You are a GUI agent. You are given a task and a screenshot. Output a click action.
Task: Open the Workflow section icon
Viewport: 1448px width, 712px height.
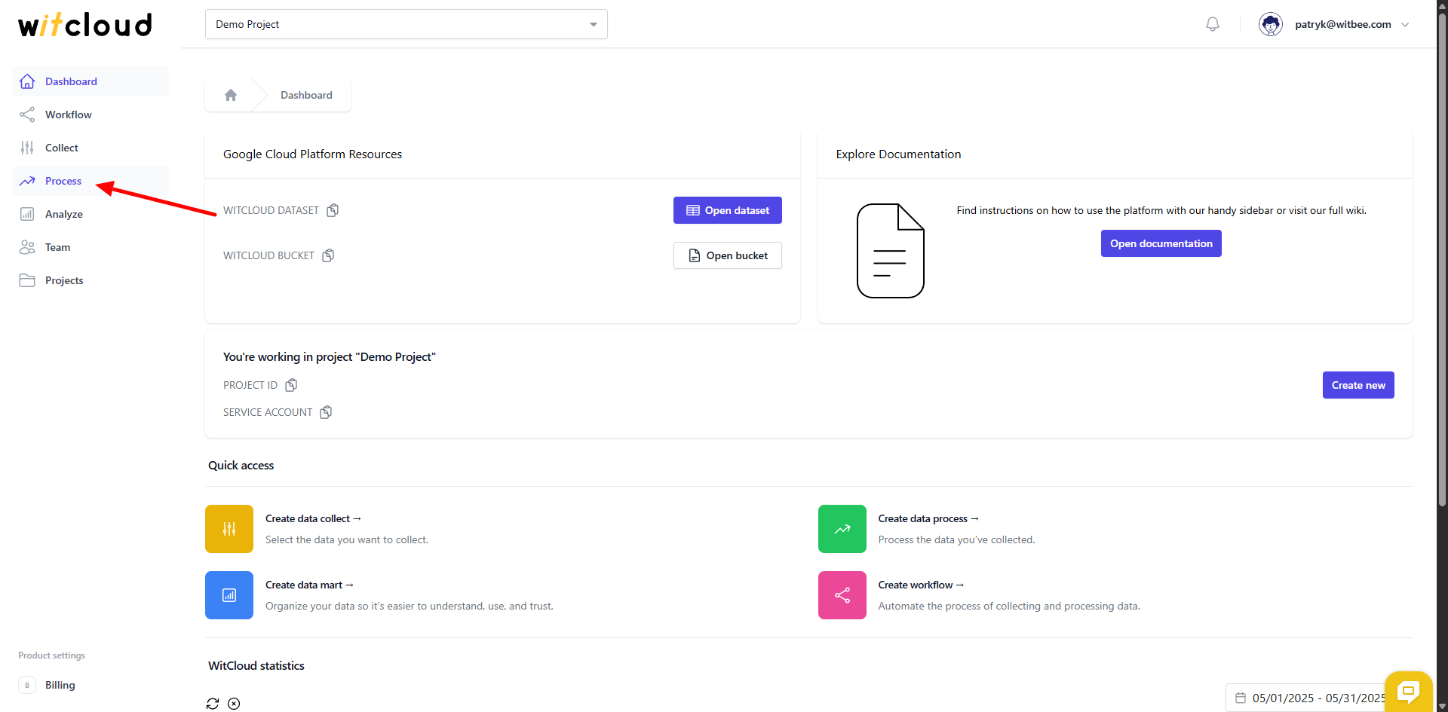click(27, 115)
